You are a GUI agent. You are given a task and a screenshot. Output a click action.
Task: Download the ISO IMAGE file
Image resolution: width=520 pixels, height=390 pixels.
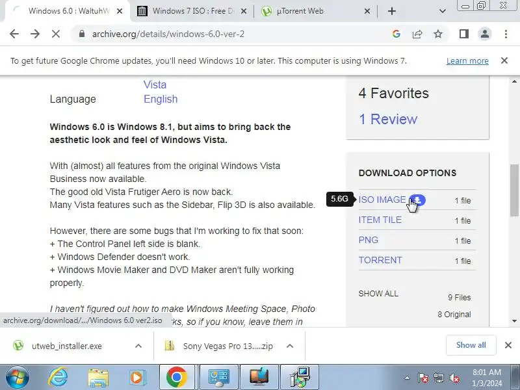coord(382,200)
